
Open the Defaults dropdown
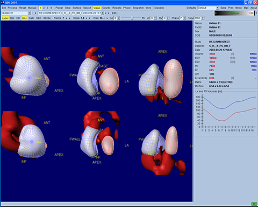tap(208, 8)
